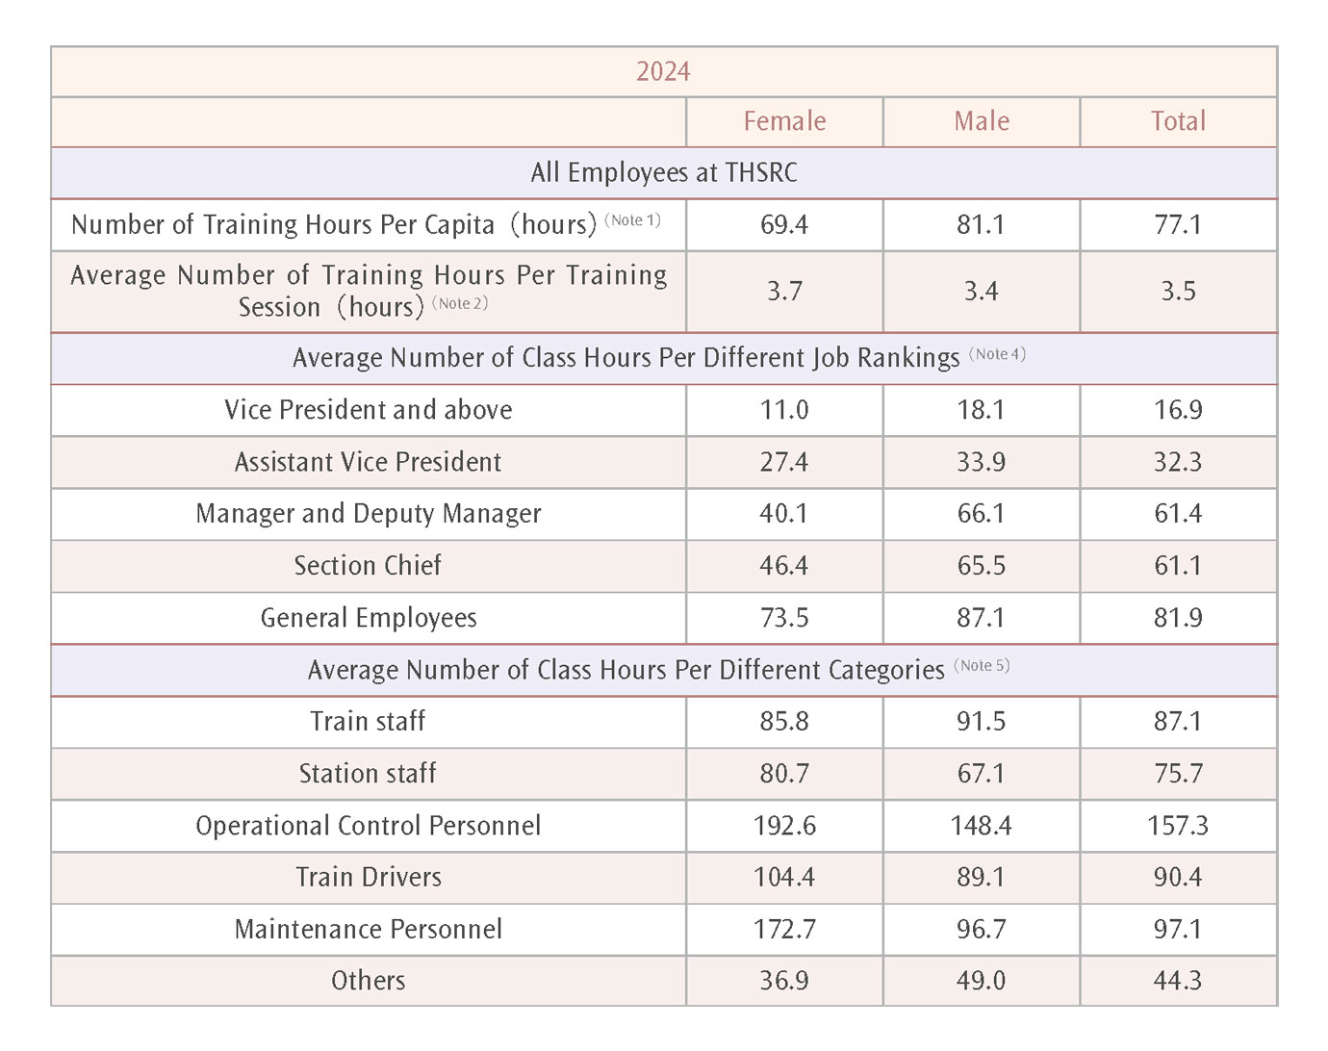Click the Assistant Vice President male value 33.9

pyautogui.click(x=981, y=462)
